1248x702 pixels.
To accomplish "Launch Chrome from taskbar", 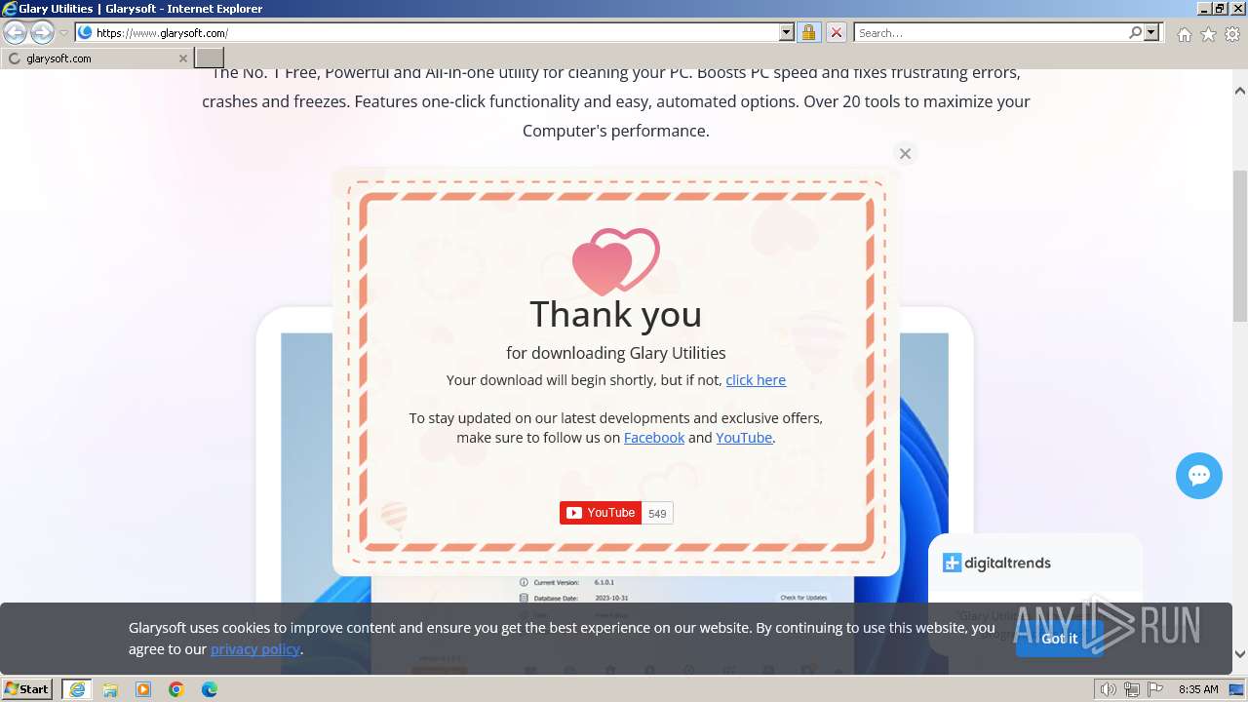I will point(176,689).
